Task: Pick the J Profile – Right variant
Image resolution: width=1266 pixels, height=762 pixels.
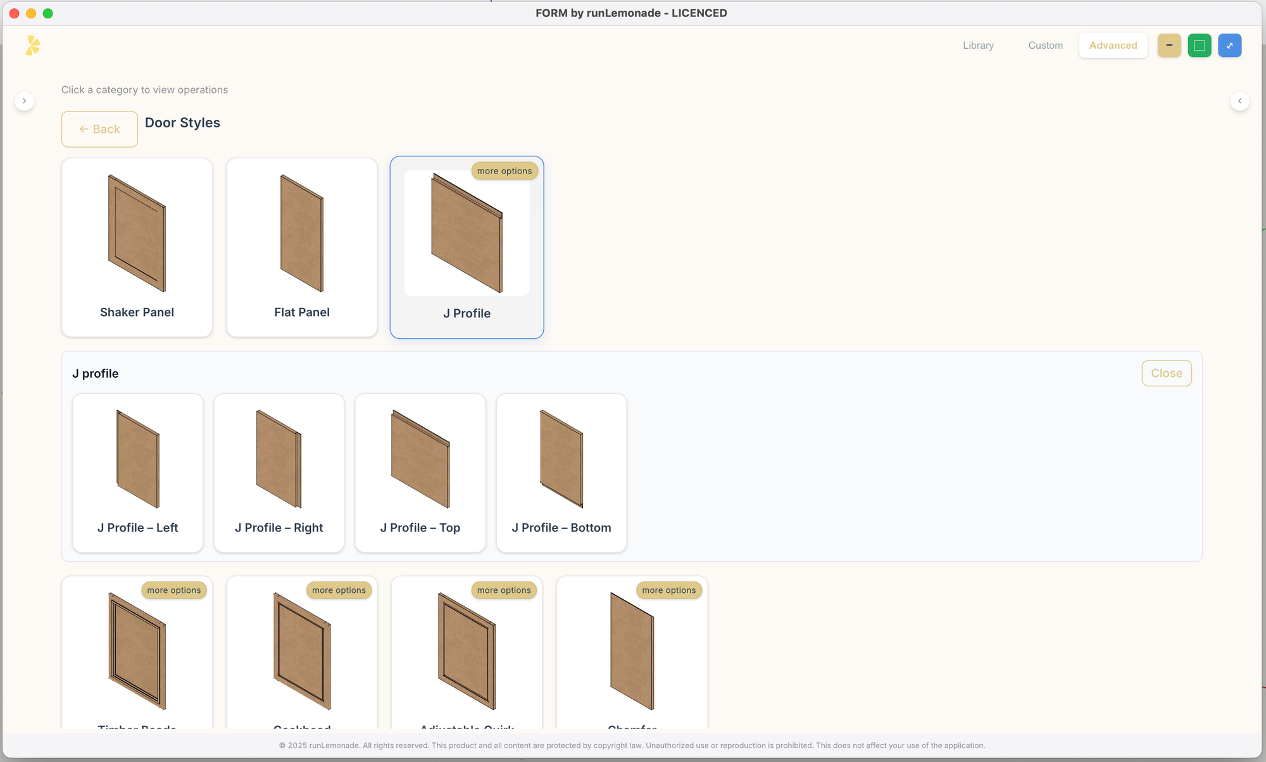Action: click(x=279, y=473)
